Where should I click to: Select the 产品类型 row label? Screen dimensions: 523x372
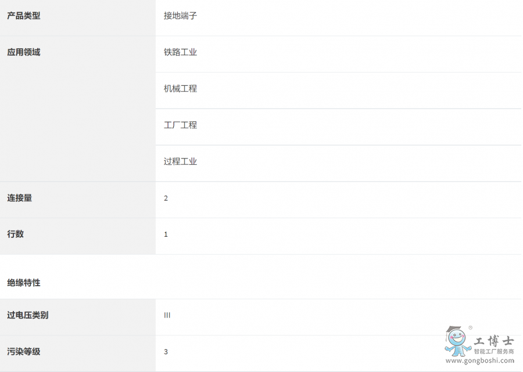click(24, 16)
